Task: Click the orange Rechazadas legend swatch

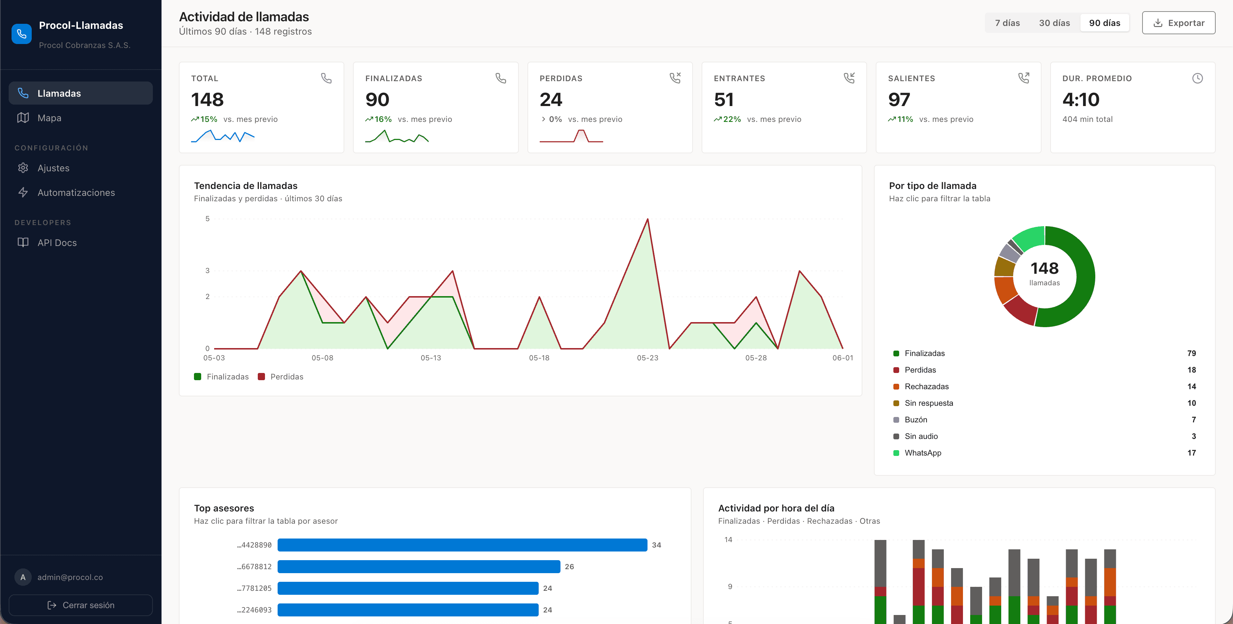Action: point(896,386)
